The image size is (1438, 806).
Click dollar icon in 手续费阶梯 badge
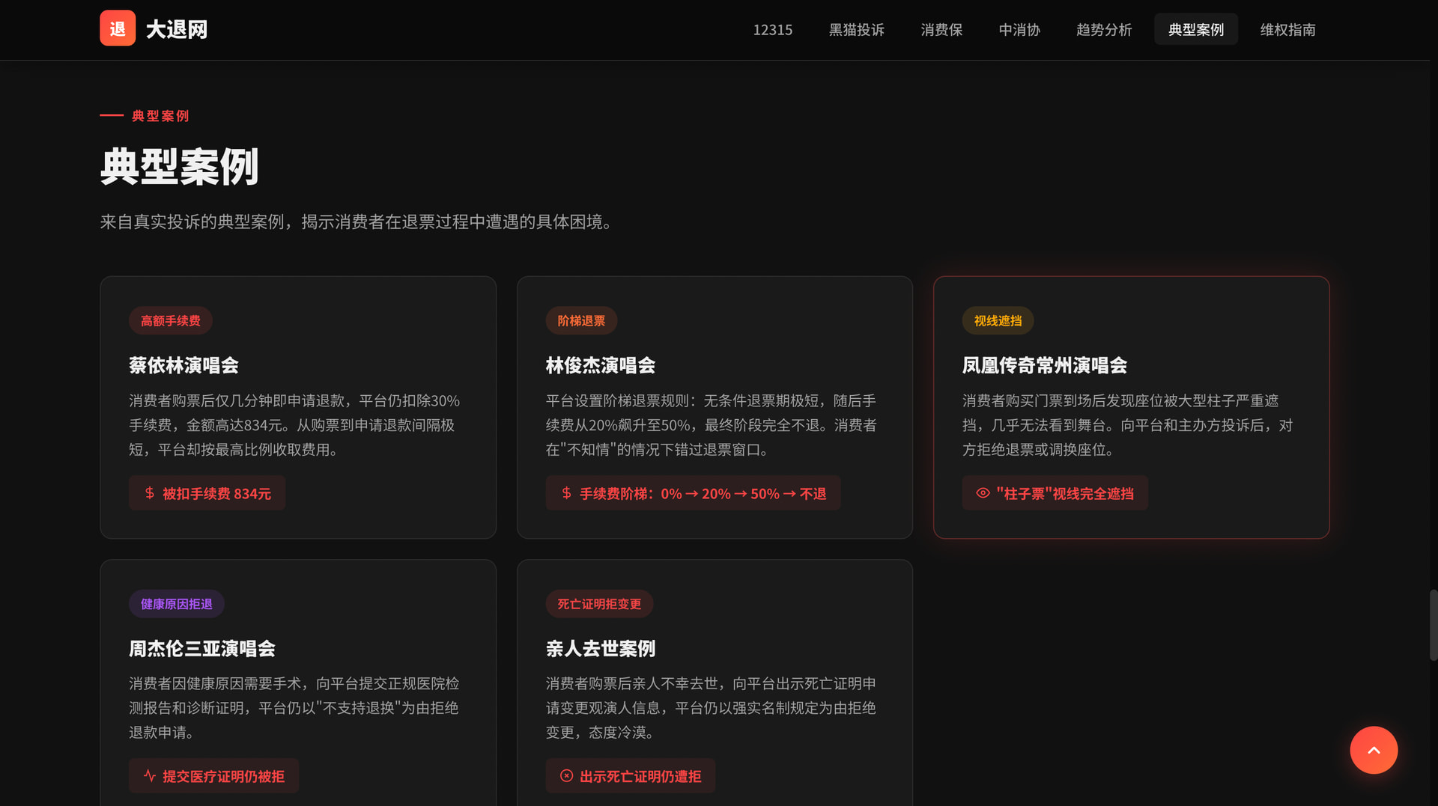pyautogui.click(x=566, y=493)
